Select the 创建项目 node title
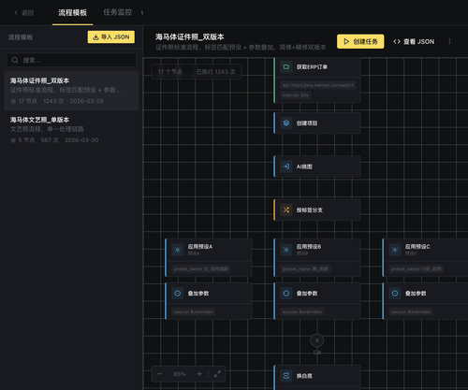Image resolution: width=468 pixels, height=390 pixels. coord(307,123)
